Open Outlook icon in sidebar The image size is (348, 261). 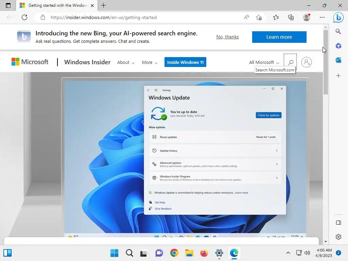tap(338, 60)
